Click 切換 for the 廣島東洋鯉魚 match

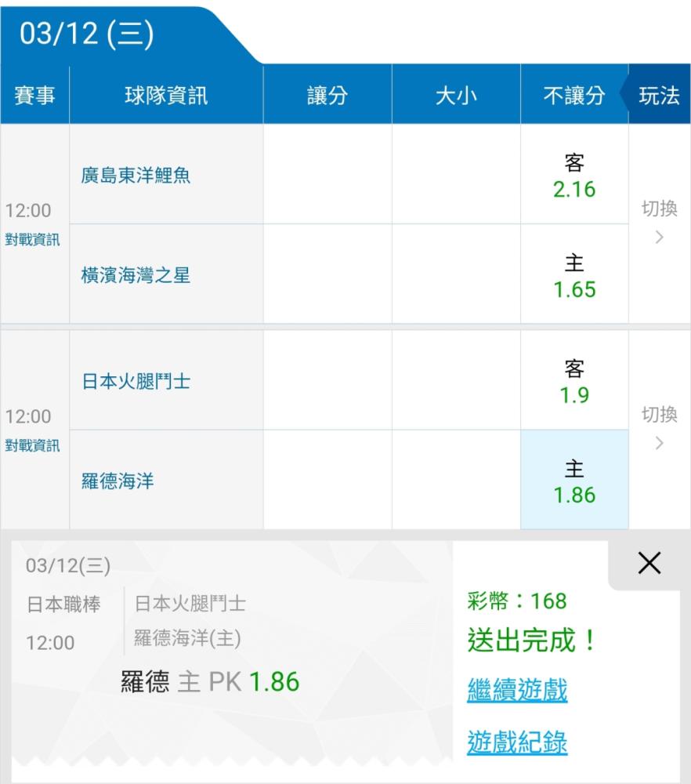(659, 221)
